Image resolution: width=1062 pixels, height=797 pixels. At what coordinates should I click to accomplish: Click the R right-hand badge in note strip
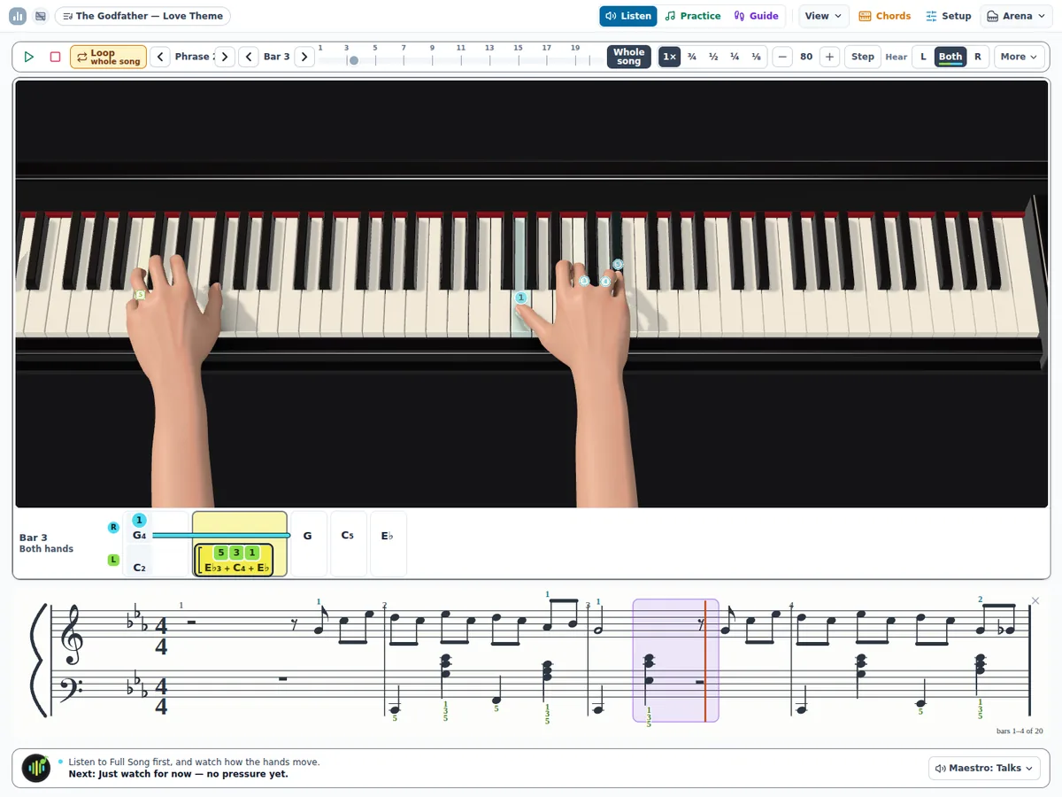[113, 528]
